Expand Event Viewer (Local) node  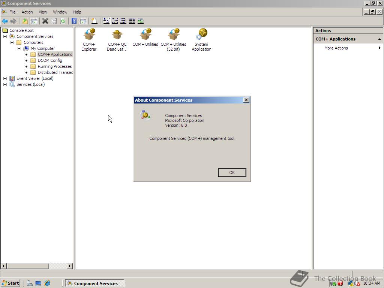pos(5,78)
